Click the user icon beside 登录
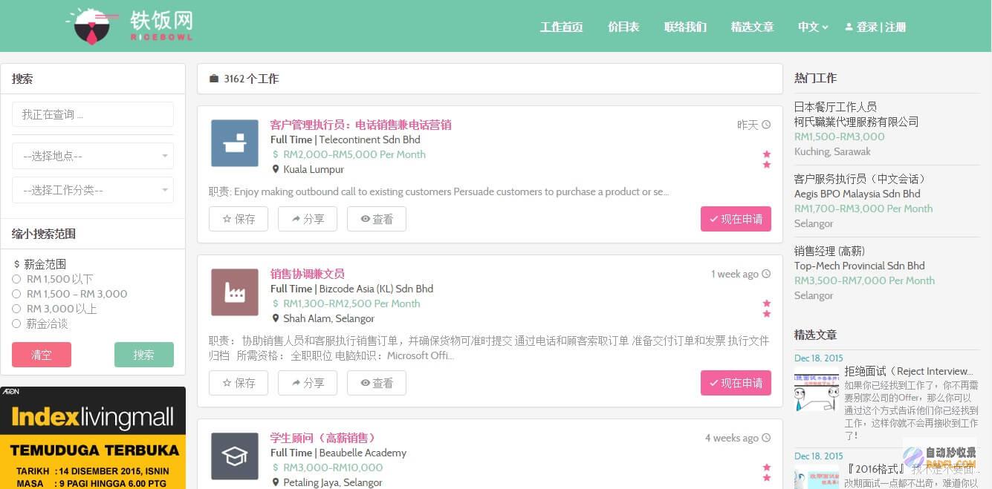992x489 pixels. coord(849,27)
